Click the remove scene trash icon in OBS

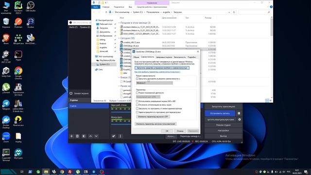pos(77,136)
